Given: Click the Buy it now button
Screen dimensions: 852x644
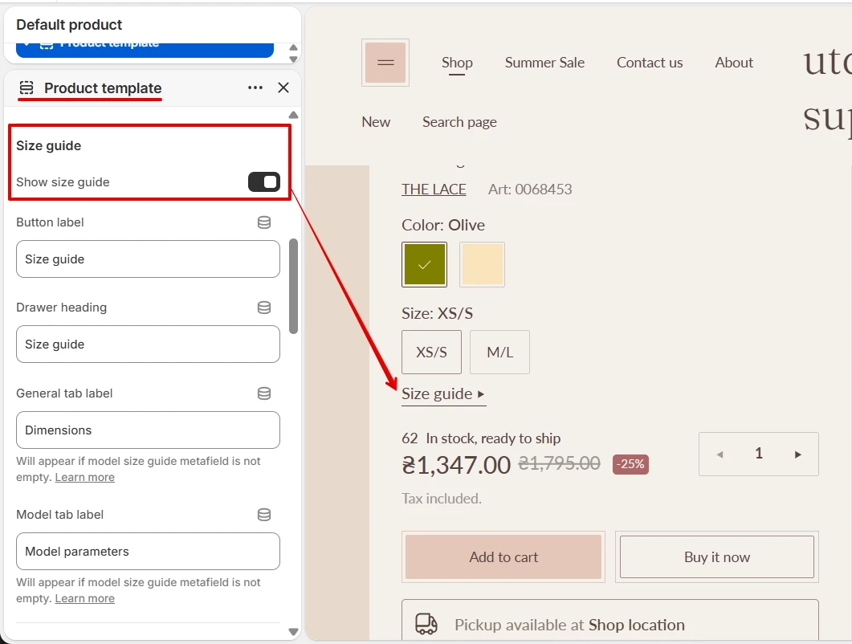Looking at the screenshot, I should (x=717, y=557).
